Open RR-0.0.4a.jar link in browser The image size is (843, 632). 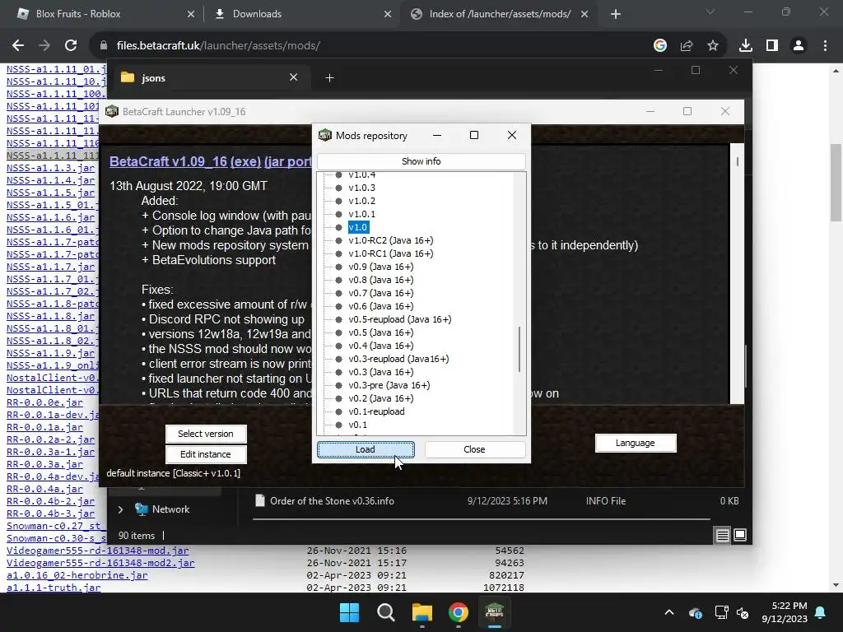[44, 489]
